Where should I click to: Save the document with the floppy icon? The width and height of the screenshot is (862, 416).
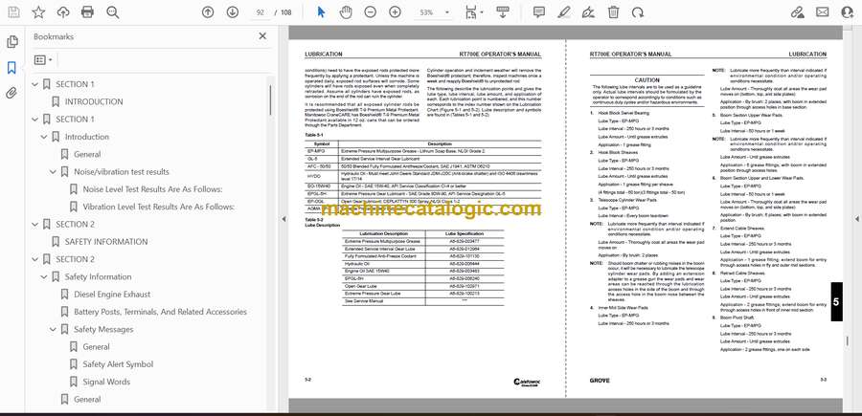click(13, 12)
